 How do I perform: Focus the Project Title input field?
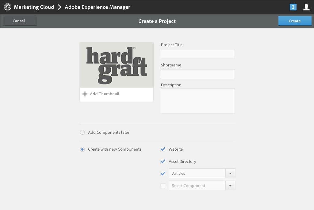pyautogui.click(x=198, y=54)
